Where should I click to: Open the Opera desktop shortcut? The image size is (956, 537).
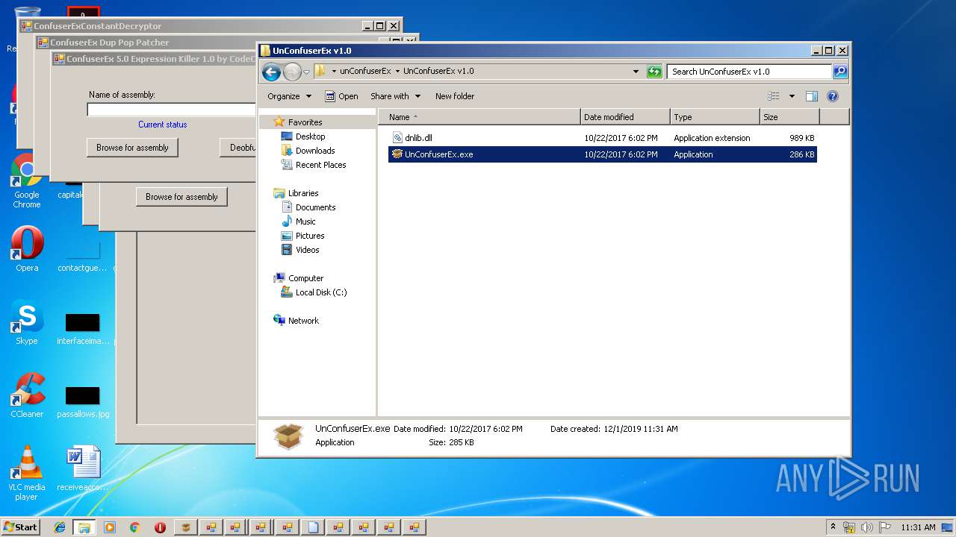point(27,250)
